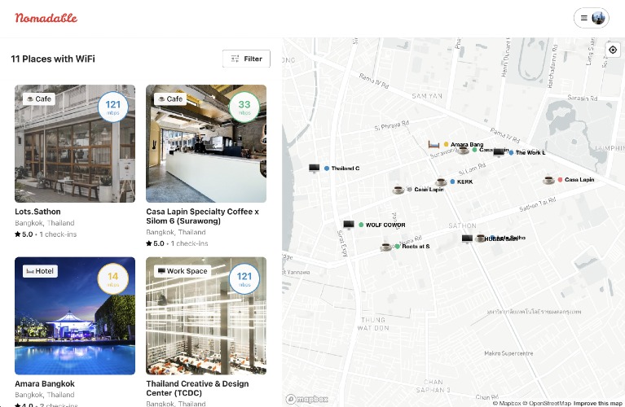The width and height of the screenshot is (625, 407).
Task: Click the locate-me target icon on map
Action: [613, 50]
